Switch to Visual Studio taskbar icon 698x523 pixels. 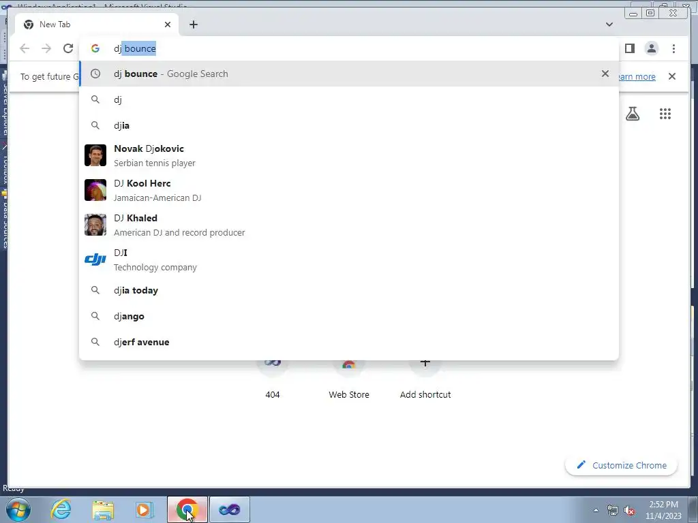tap(230, 509)
